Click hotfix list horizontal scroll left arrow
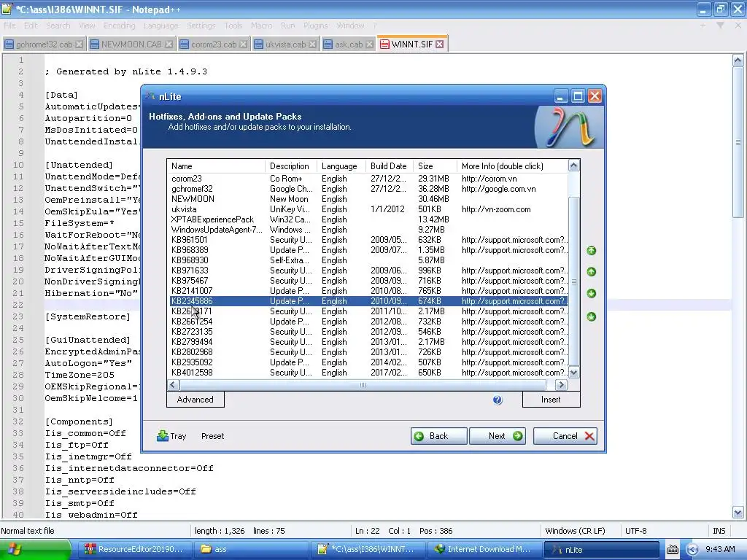 pos(173,385)
